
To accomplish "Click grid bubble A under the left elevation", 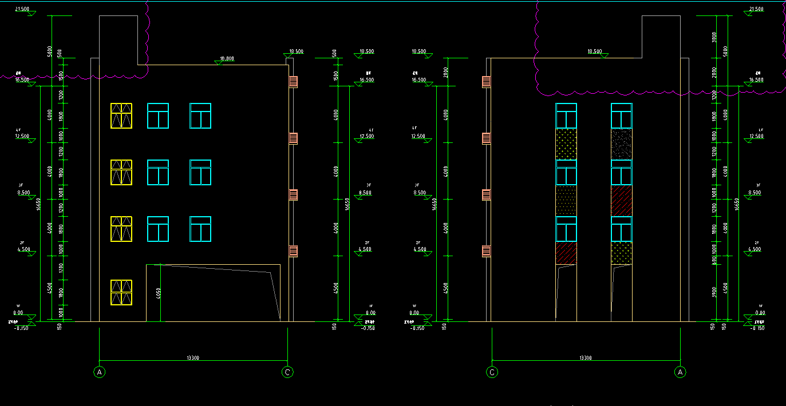I will pos(100,372).
